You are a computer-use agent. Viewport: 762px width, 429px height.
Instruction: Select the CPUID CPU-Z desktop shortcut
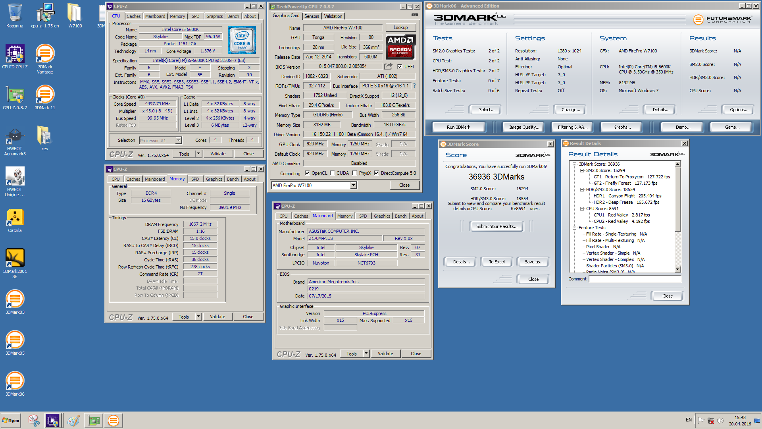15,56
